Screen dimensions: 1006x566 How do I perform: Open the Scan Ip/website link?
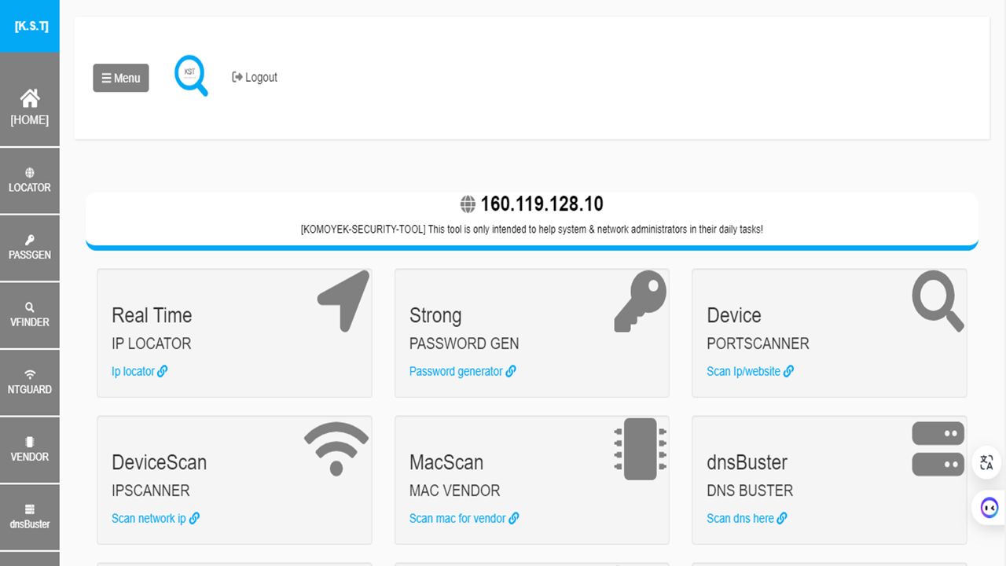(x=751, y=371)
